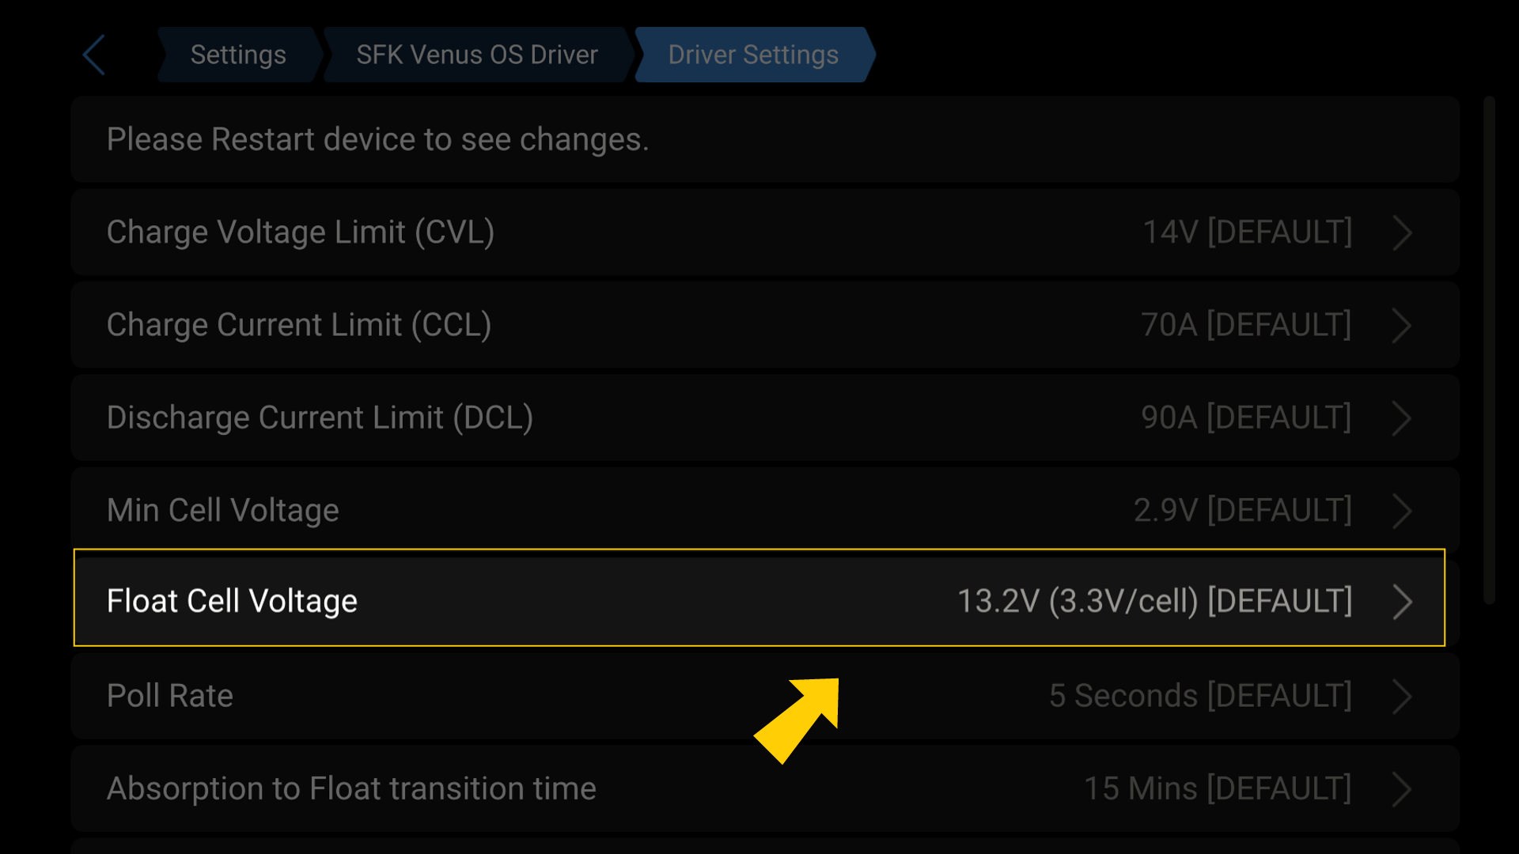Open Discharge Current Limit via its right chevron

(1403, 418)
